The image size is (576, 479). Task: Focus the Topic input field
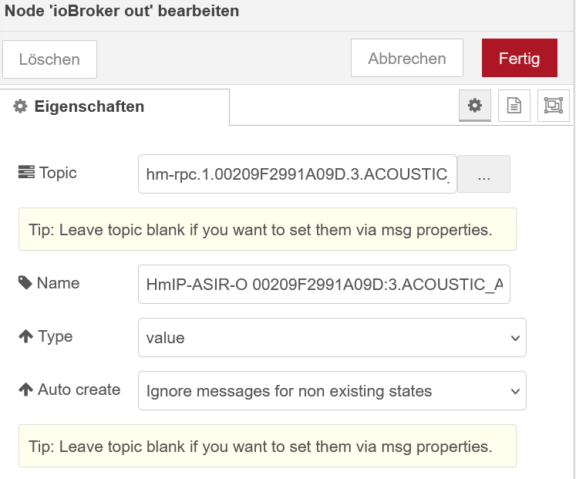click(x=298, y=174)
